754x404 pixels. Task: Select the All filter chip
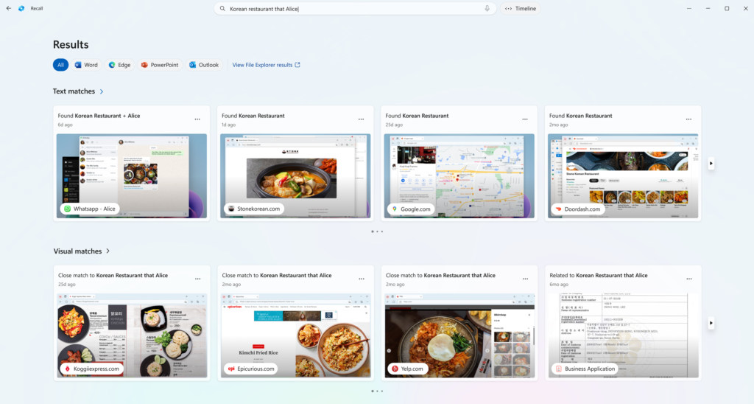(60, 65)
